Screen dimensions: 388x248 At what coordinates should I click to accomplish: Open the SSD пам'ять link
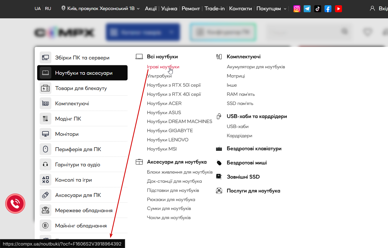(240, 104)
